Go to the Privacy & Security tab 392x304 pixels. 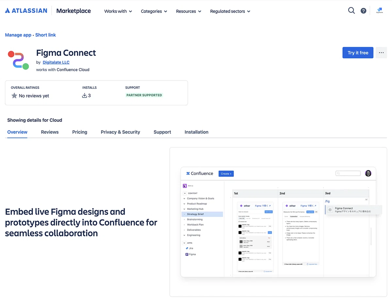(120, 132)
